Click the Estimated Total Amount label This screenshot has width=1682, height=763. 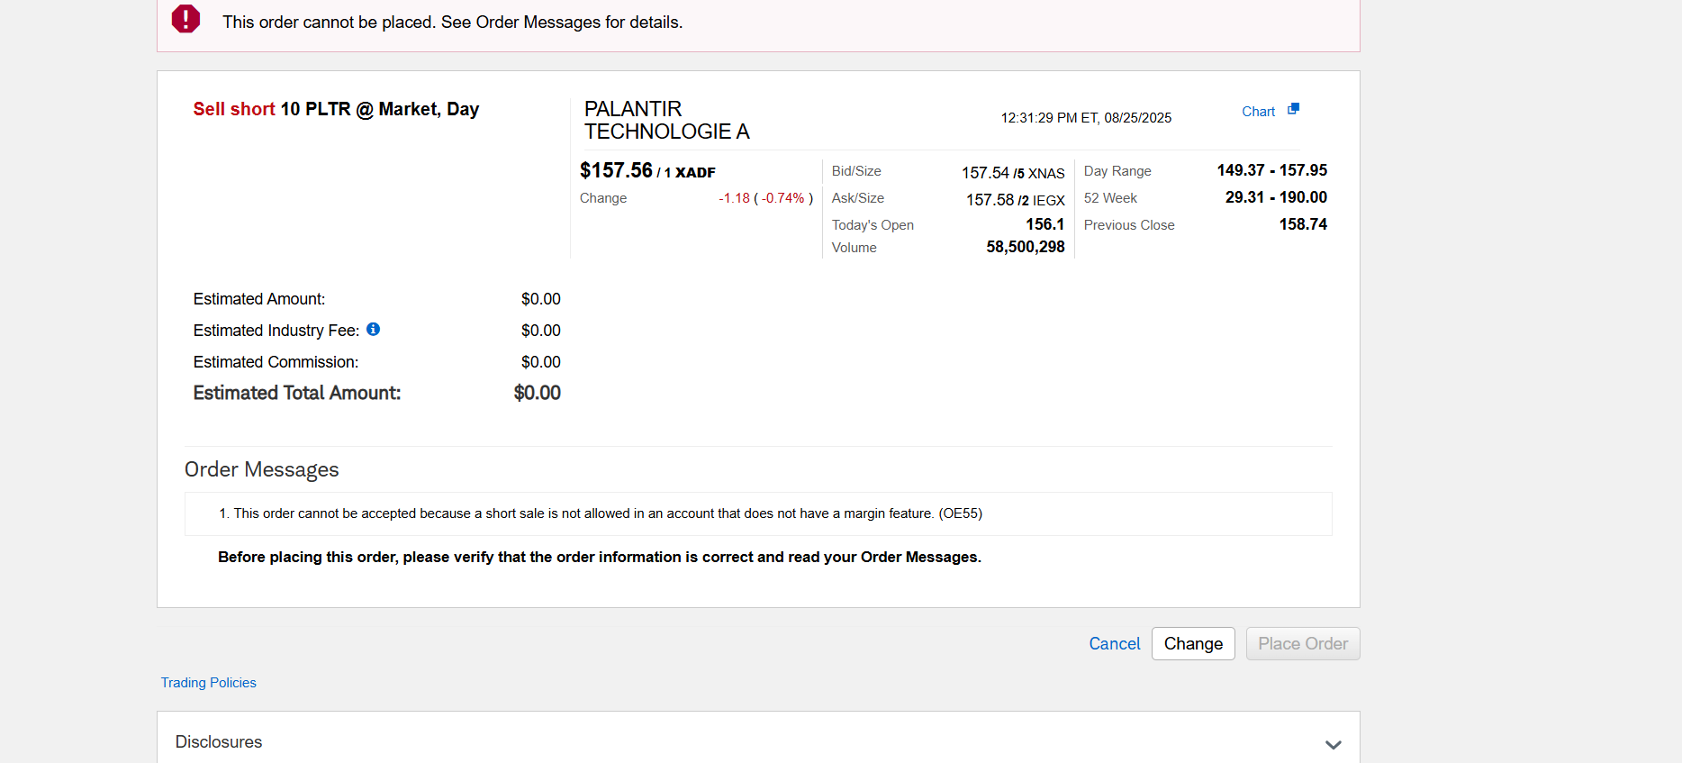[297, 393]
